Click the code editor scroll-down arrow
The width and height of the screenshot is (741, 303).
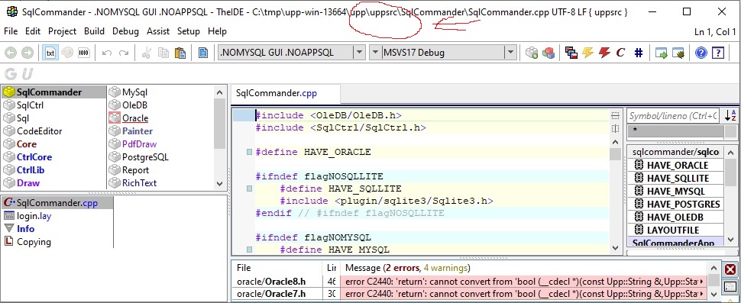615,247
